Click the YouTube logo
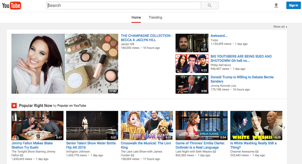 (x=11, y=5)
